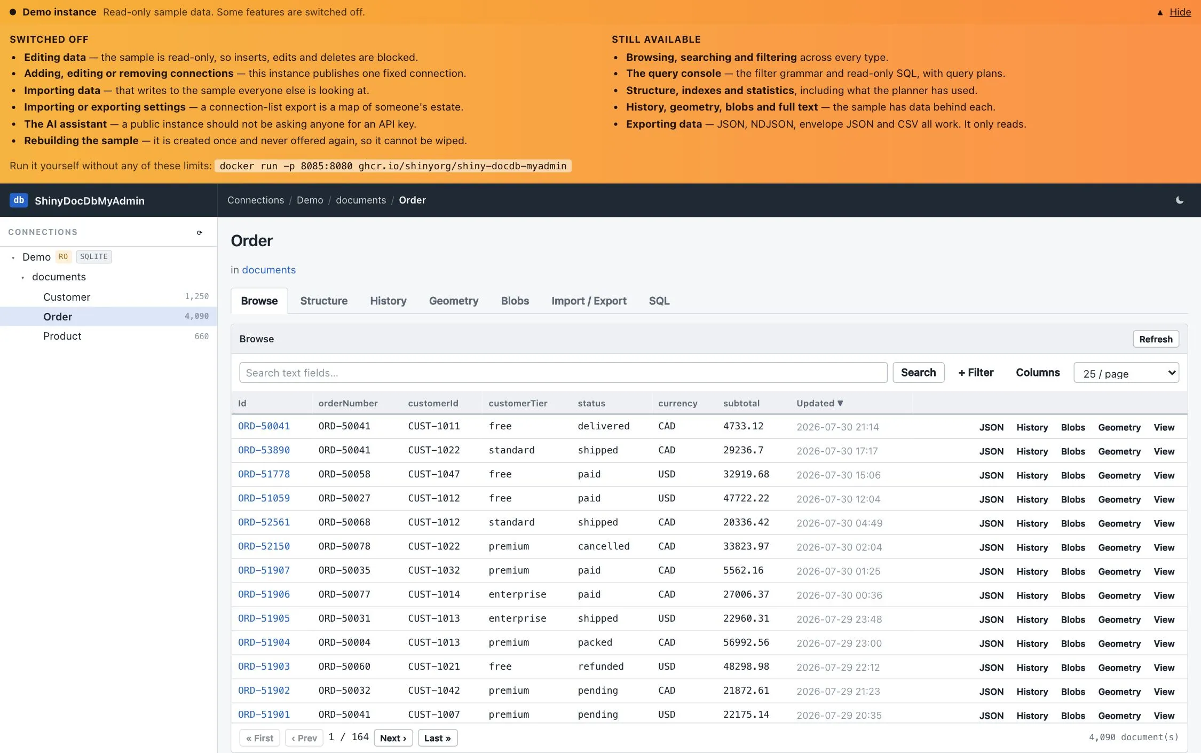Open document ORD-51901 by its Id link
1201x753 pixels.
click(264, 715)
